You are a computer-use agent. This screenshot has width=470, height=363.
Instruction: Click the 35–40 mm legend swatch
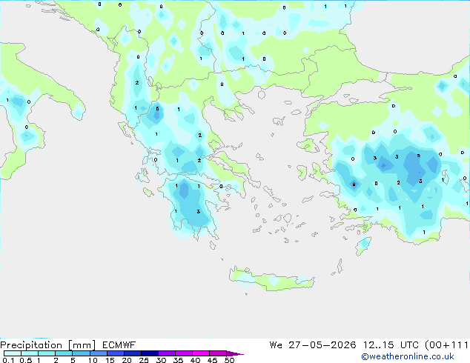[x=183, y=353]
